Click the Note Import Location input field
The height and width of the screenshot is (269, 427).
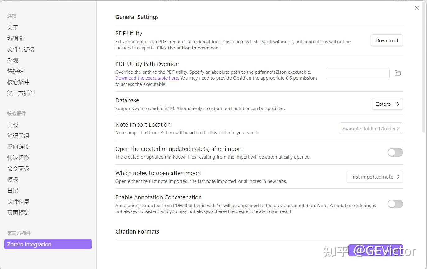pos(371,128)
